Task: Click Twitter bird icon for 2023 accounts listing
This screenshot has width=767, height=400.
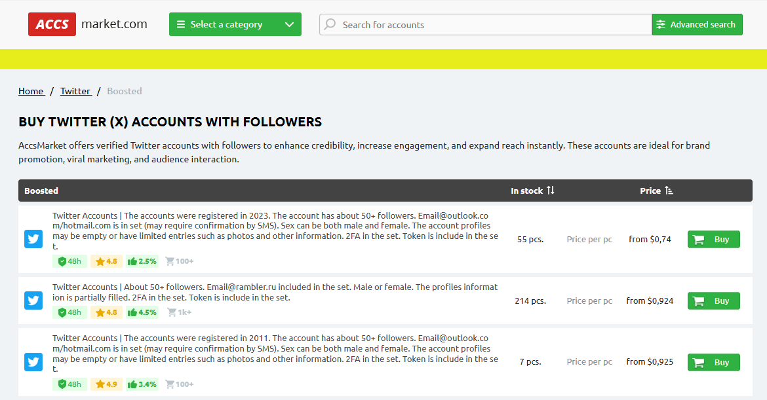Action: pos(33,239)
